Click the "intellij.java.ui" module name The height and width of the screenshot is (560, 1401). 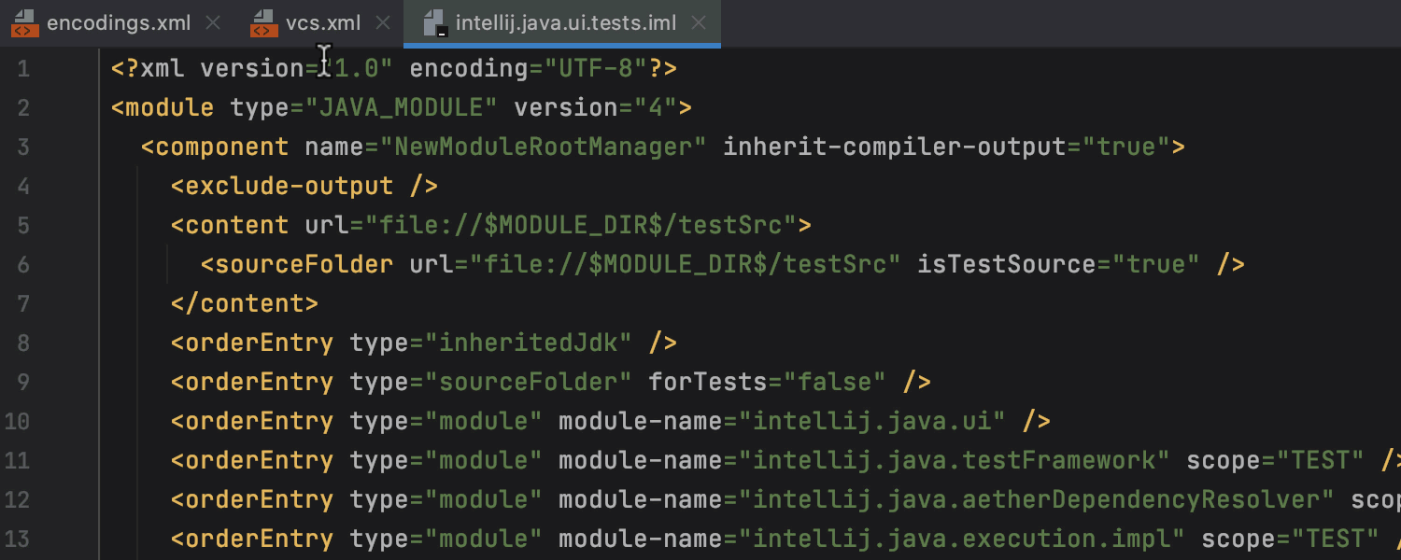click(872, 422)
